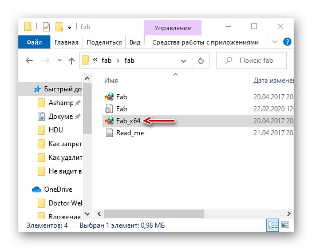
Task: Switch to details view layout
Action: tap(272, 225)
